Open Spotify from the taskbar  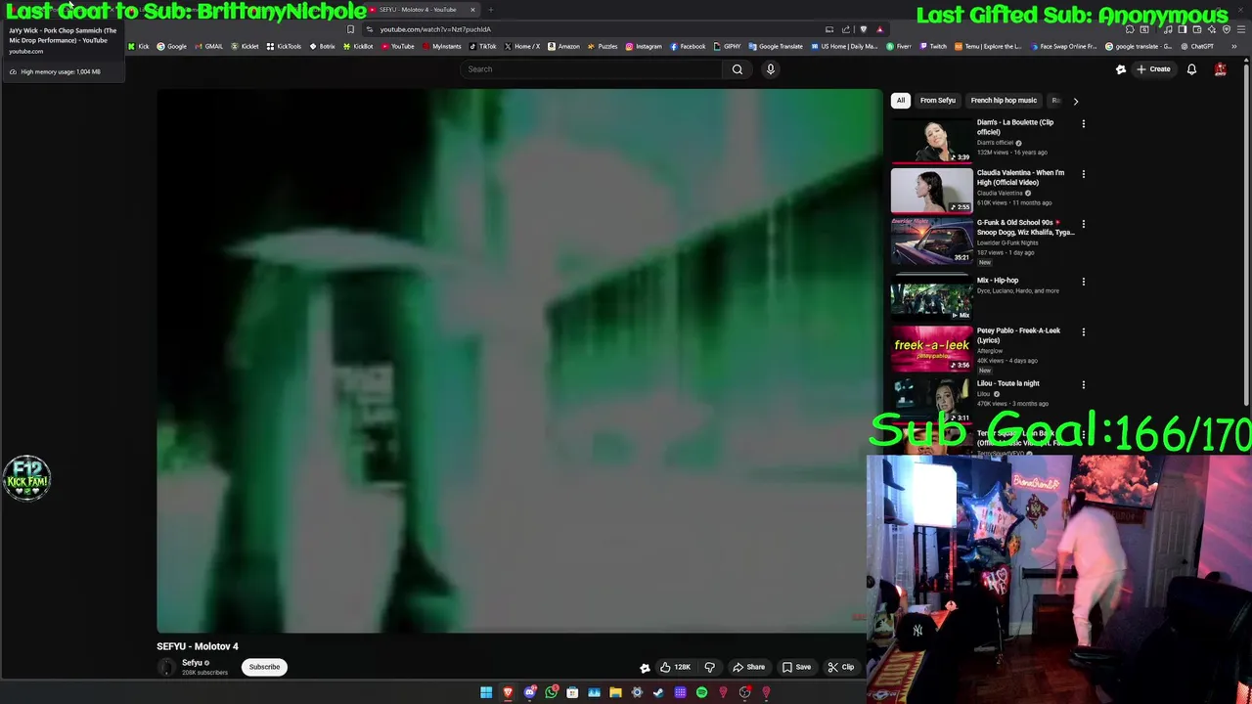(701, 692)
